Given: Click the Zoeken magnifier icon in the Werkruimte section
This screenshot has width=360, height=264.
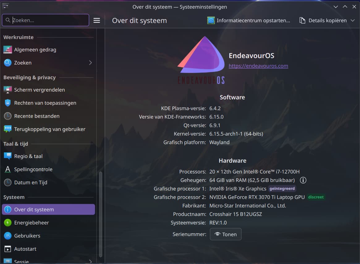Looking at the screenshot, I should [x=8, y=63].
